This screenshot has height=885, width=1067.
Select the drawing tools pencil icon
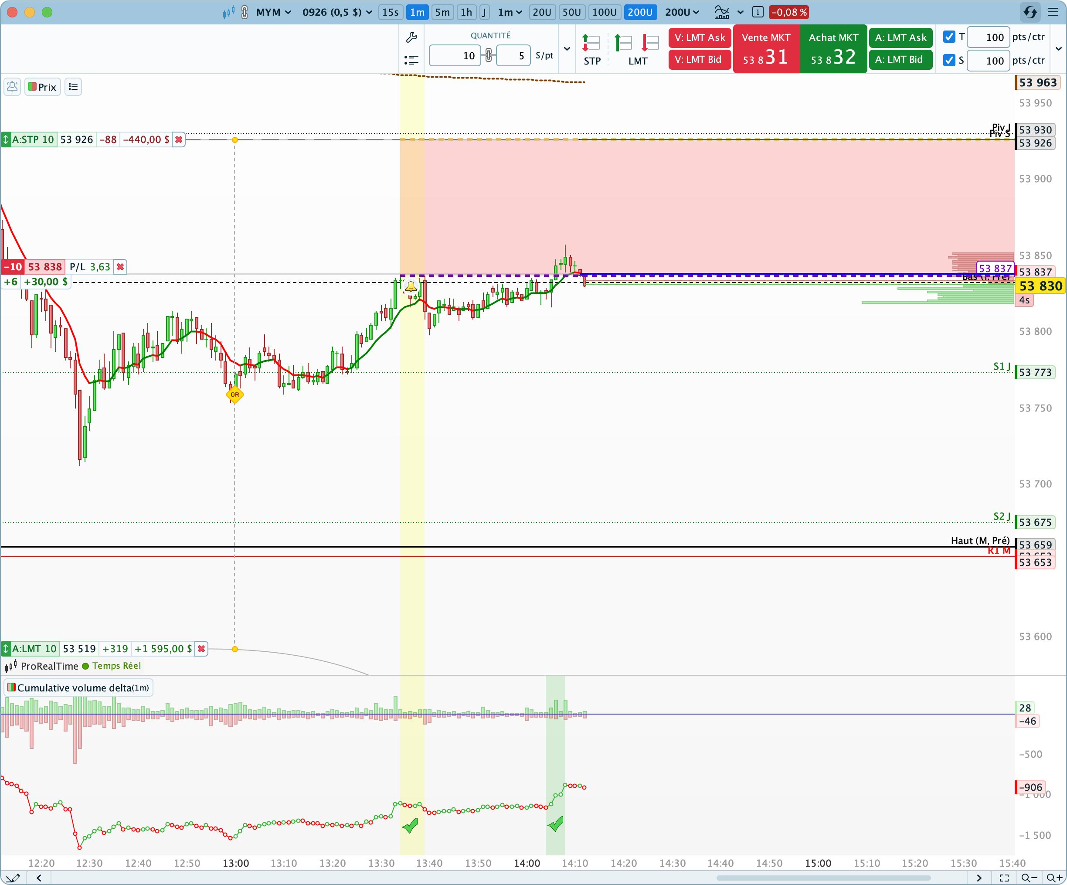click(13, 878)
